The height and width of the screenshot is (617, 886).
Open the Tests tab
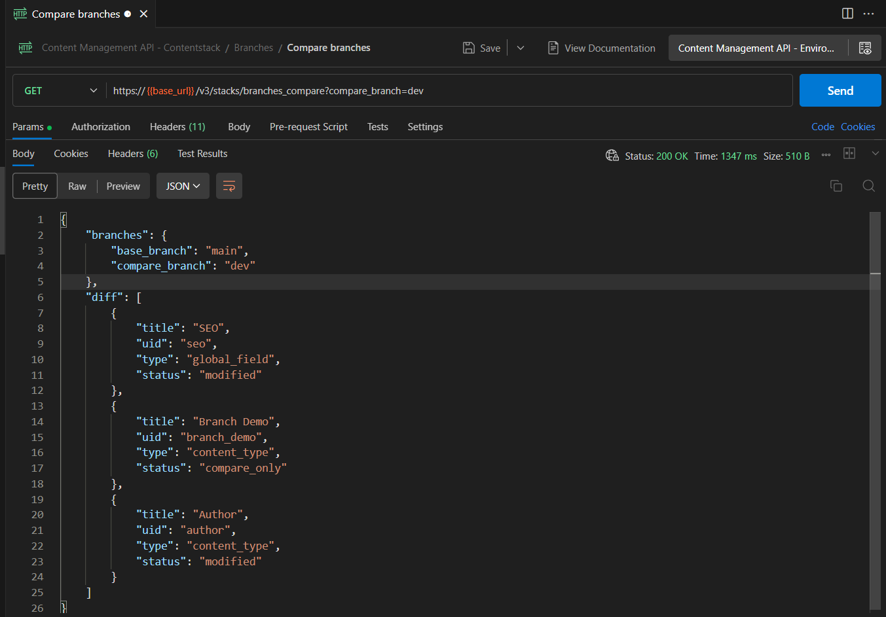(377, 127)
